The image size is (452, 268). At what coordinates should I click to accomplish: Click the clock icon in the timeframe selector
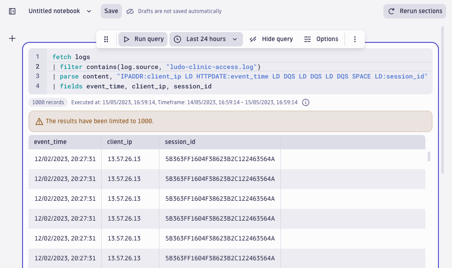tap(177, 39)
